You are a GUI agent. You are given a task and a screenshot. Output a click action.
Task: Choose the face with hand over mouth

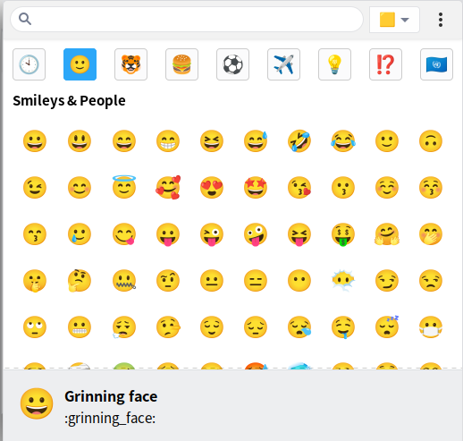coord(431,234)
